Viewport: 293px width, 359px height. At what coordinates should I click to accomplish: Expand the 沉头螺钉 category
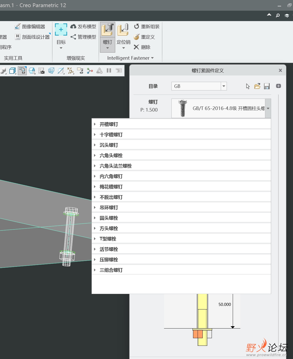coord(95,145)
